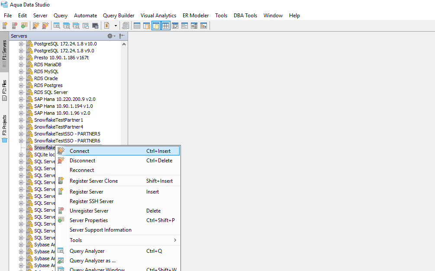This screenshot has width=435, height=271.
Task: Collapse the Servers panel with pin icon
Action: tap(122, 36)
